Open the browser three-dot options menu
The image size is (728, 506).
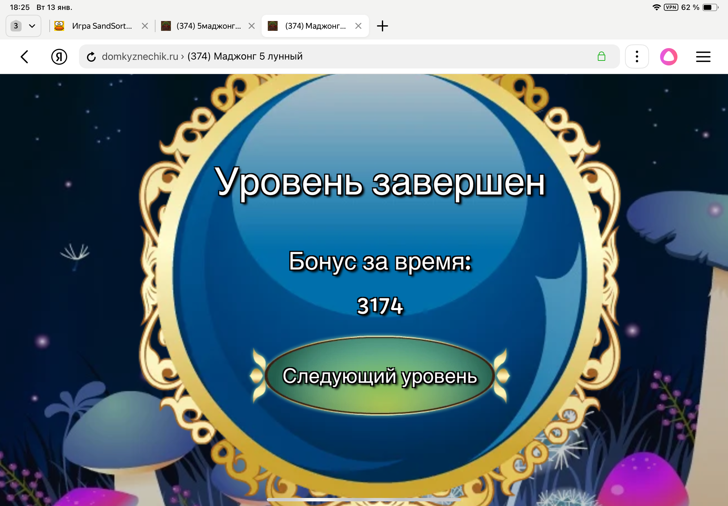coord(637,56)
